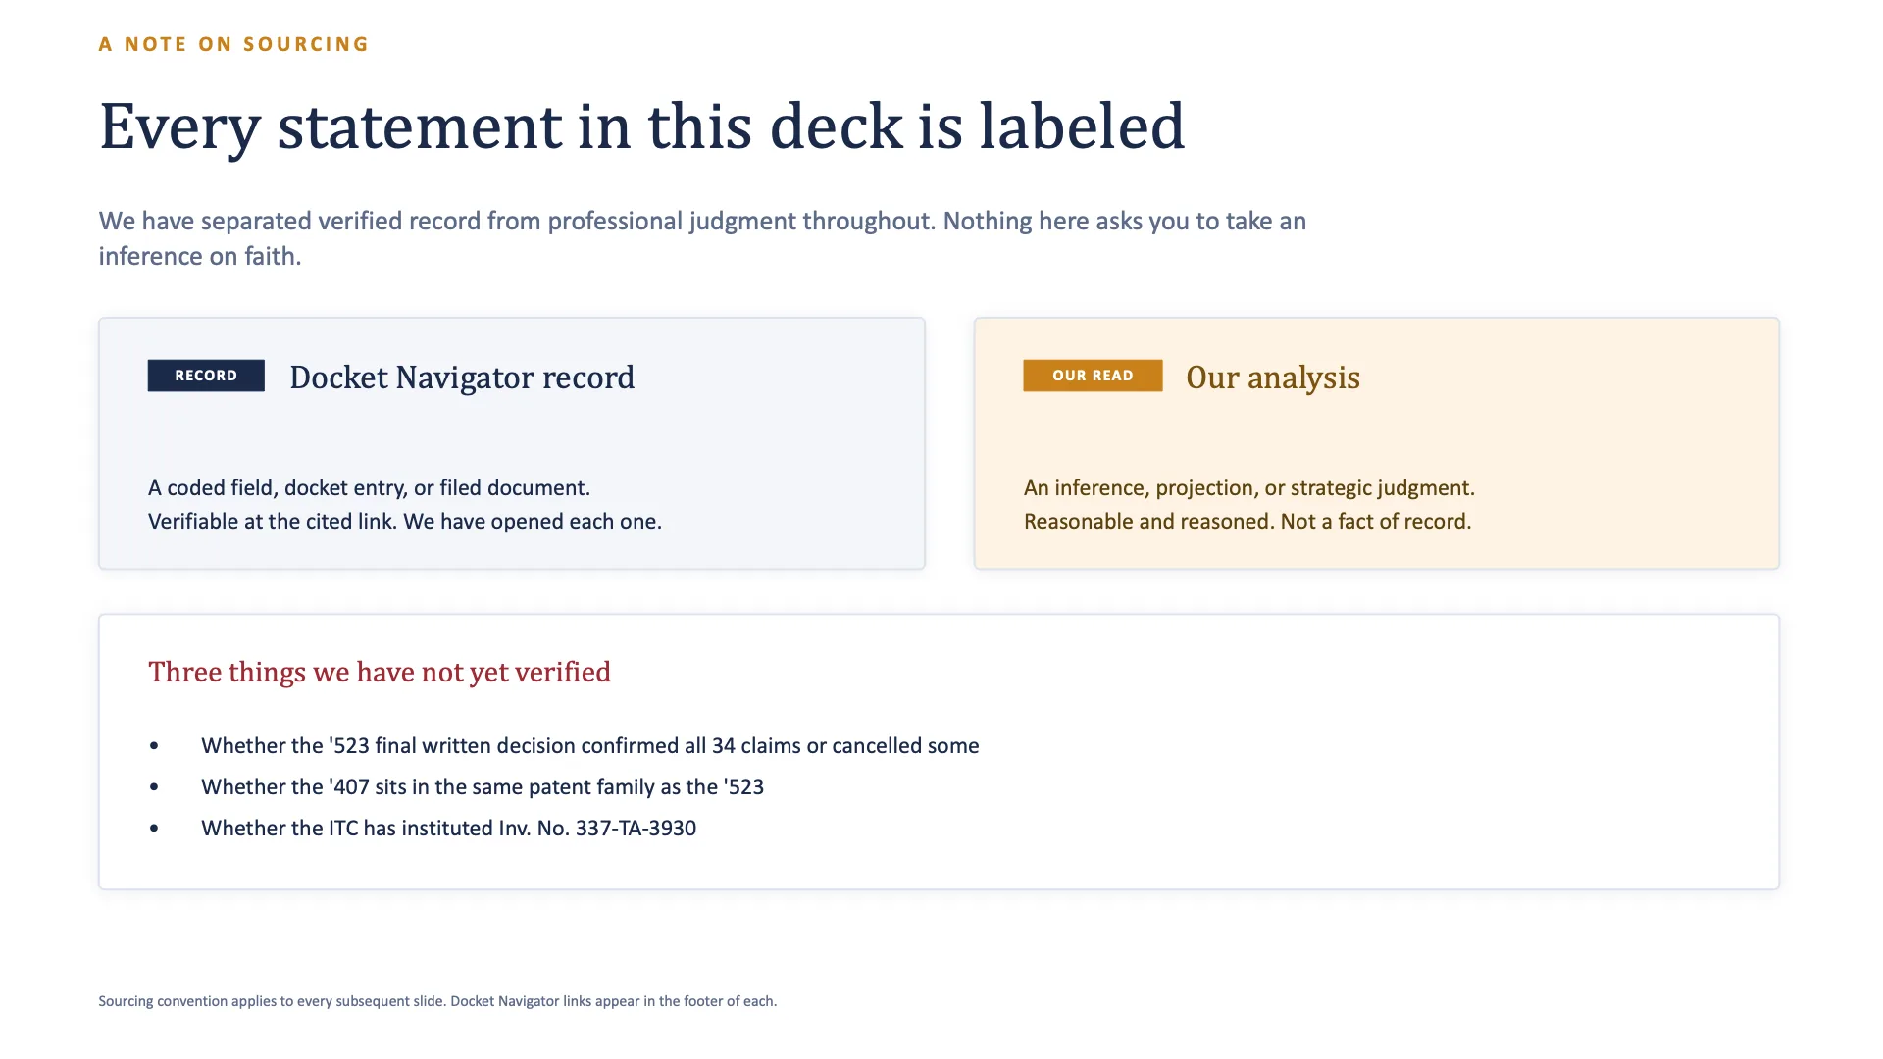
Task: Click the bullet about '523 final written decision
Action: click(x=590, y=745)
